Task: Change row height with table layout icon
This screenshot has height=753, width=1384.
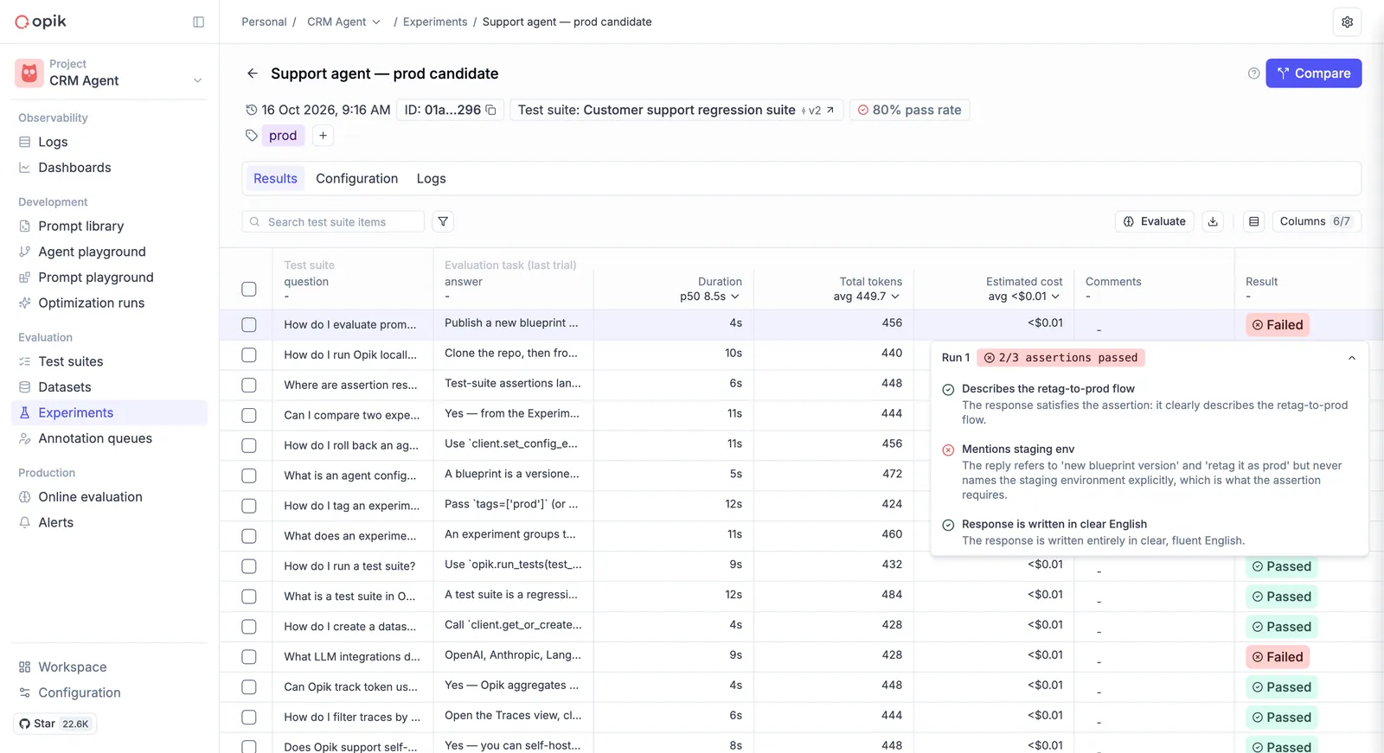Action: pyautogui.click(x=1254, y=221)
